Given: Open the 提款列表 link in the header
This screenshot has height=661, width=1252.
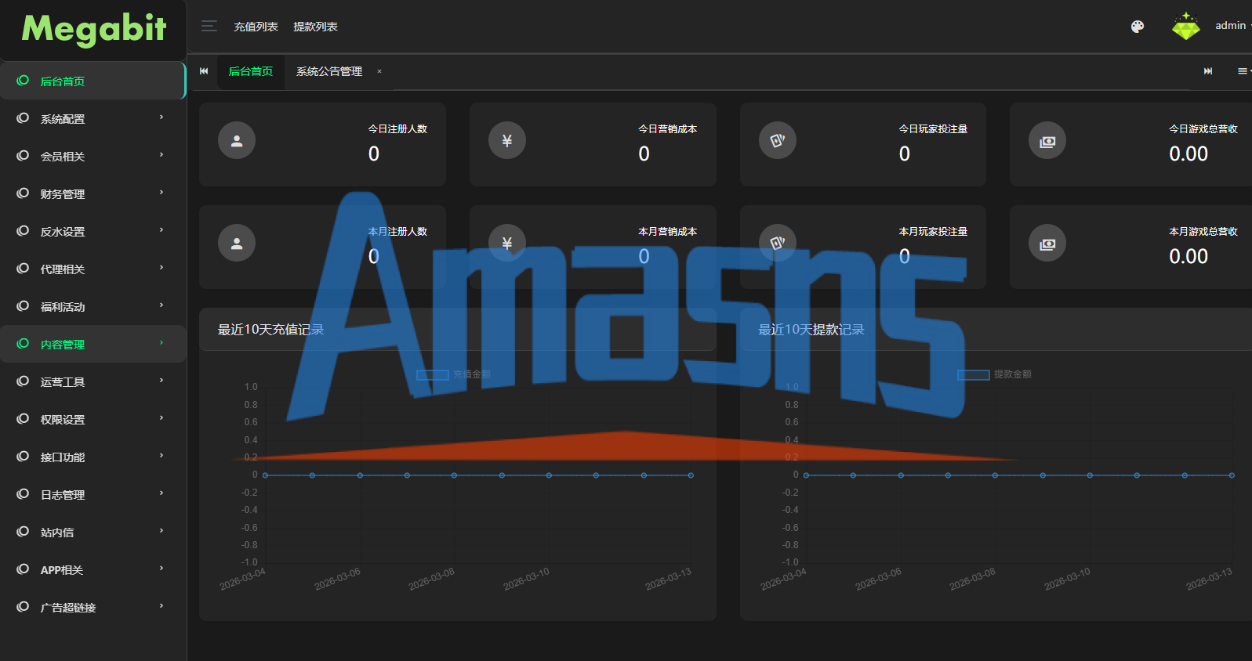Looking at the screenshot, I should tap(315, 27).
